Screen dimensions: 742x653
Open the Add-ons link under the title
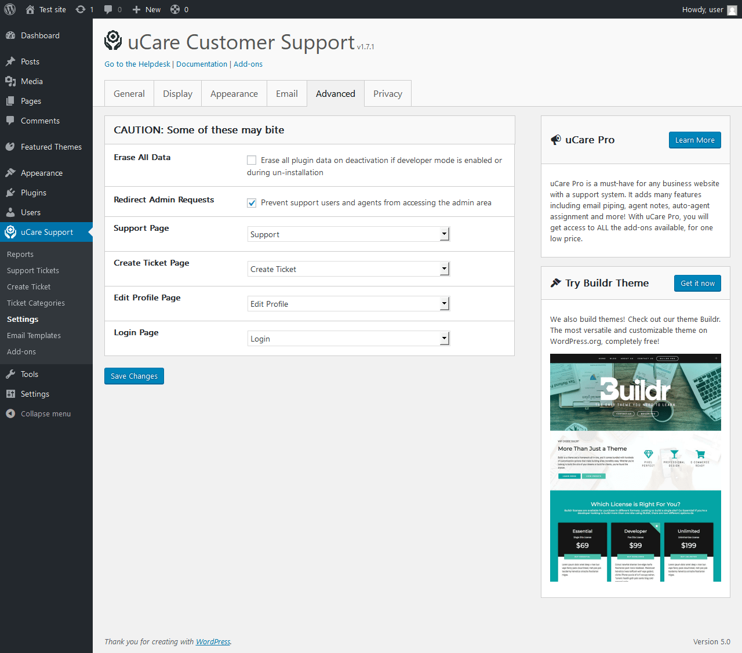(x=248, y=64)
